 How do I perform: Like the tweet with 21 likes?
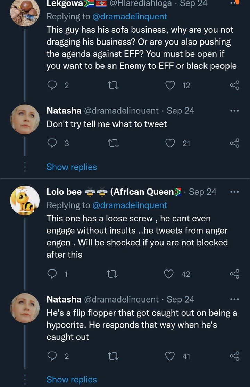(x=170, y=143)
